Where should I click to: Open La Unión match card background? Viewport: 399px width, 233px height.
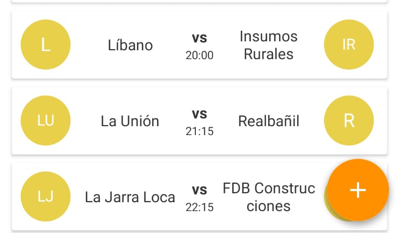pyautogui.click(x=199, y=120)
